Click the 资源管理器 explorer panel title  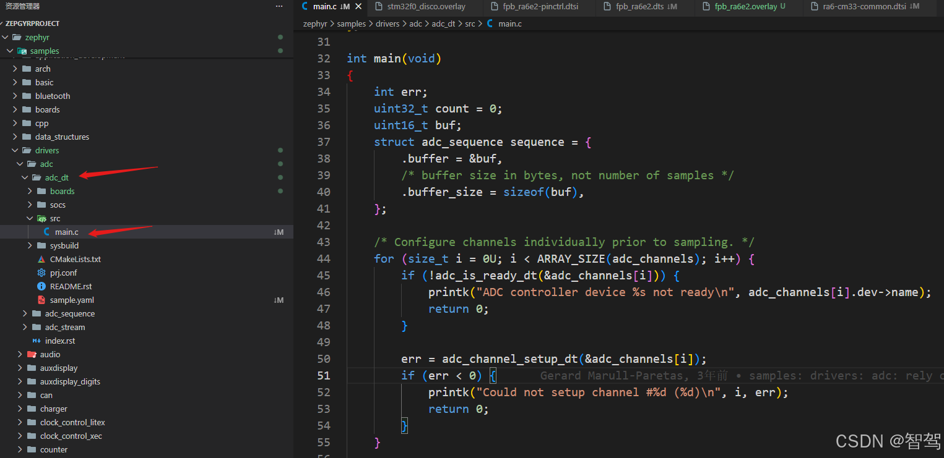[23, 6]
